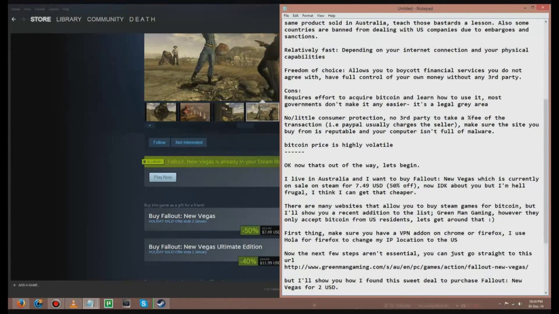Viewport: 559px width, 314px height.
Task: Open the Games menu in Steam's menu bar
Action: coord(54,9)
